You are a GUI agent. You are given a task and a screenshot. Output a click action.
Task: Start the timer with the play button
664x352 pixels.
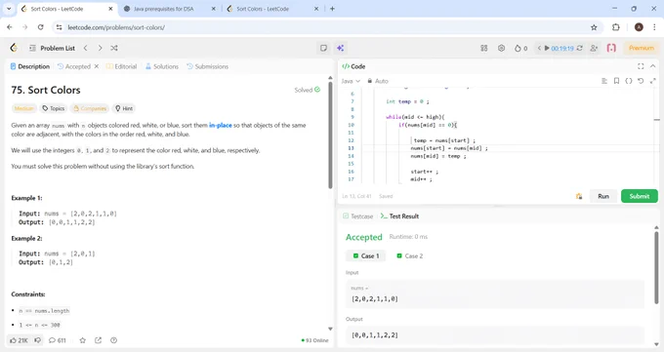point(547,48)
